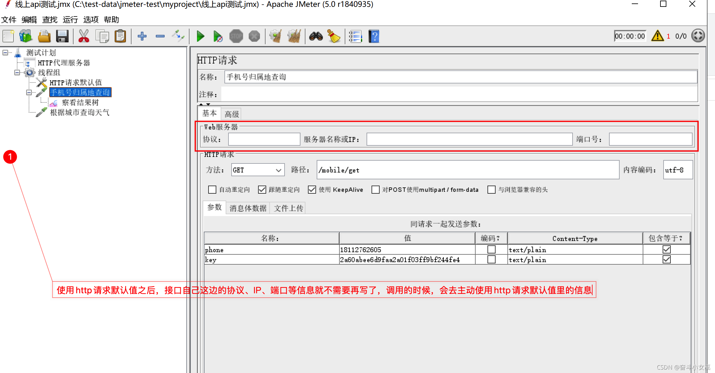Viewport: 715px width, 373px height.
Task: Enable 与浏览器兼容的头 checkbox
Action: coord(492,190)
